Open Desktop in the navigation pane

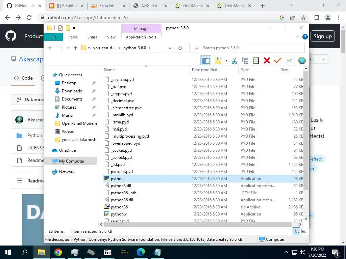[69, 83]
